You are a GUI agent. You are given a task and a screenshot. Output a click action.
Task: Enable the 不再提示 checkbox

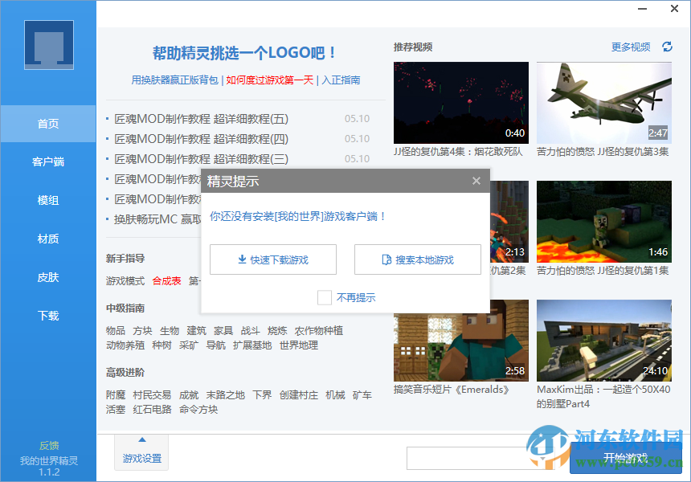point(325,297)
